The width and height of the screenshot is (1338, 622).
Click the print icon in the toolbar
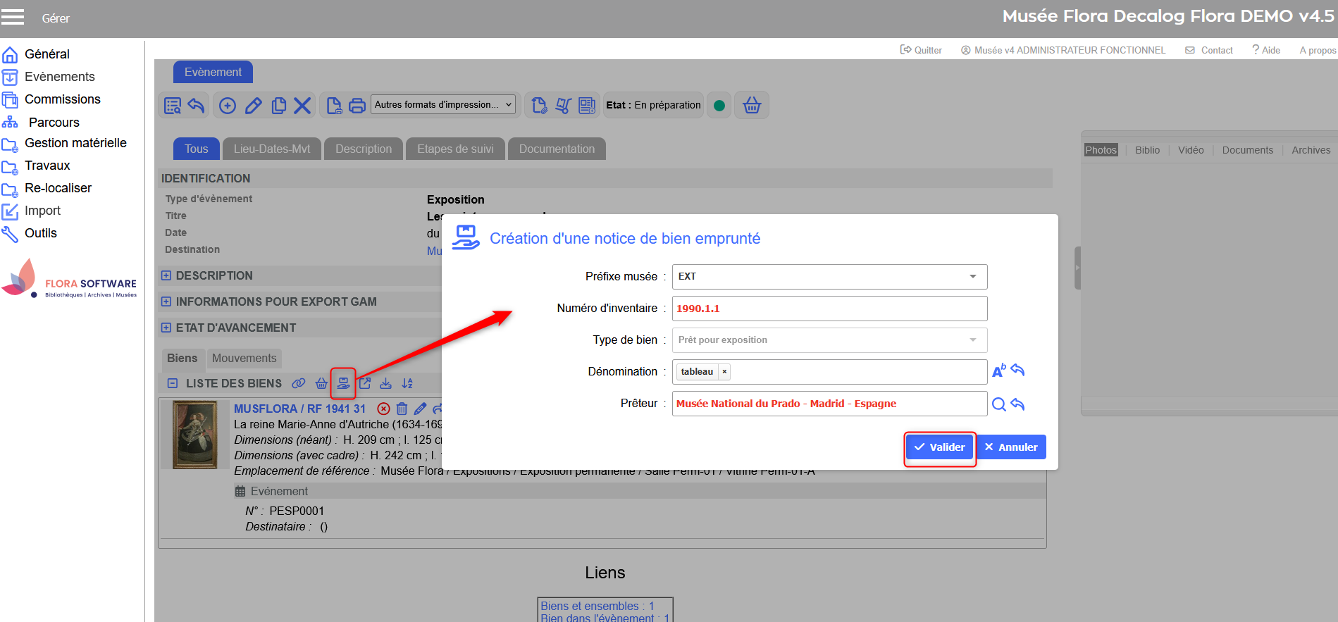click(x=357, y=106)
